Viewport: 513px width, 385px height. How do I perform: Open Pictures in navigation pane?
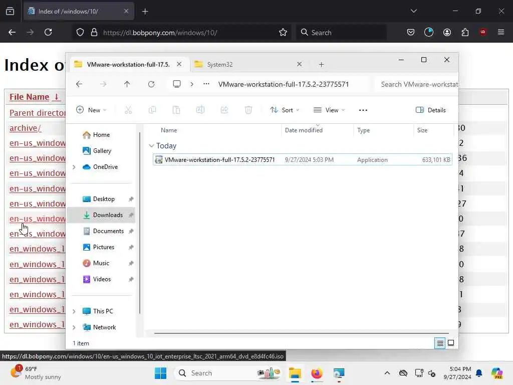(101, 247)
